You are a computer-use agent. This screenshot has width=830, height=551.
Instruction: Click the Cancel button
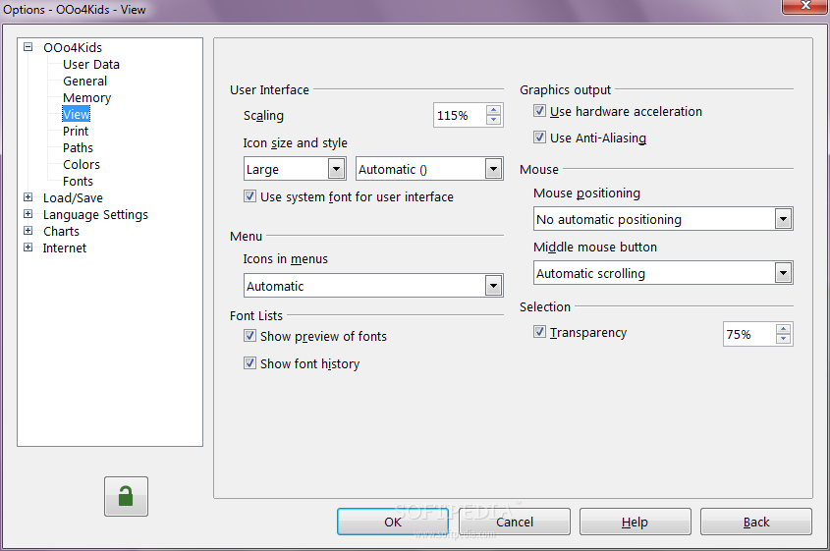pos(515,522)
